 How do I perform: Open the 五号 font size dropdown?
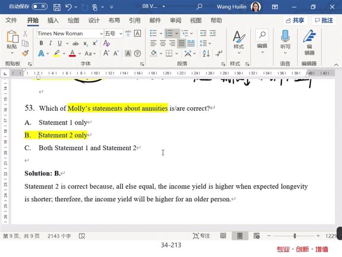coord(121,34)
